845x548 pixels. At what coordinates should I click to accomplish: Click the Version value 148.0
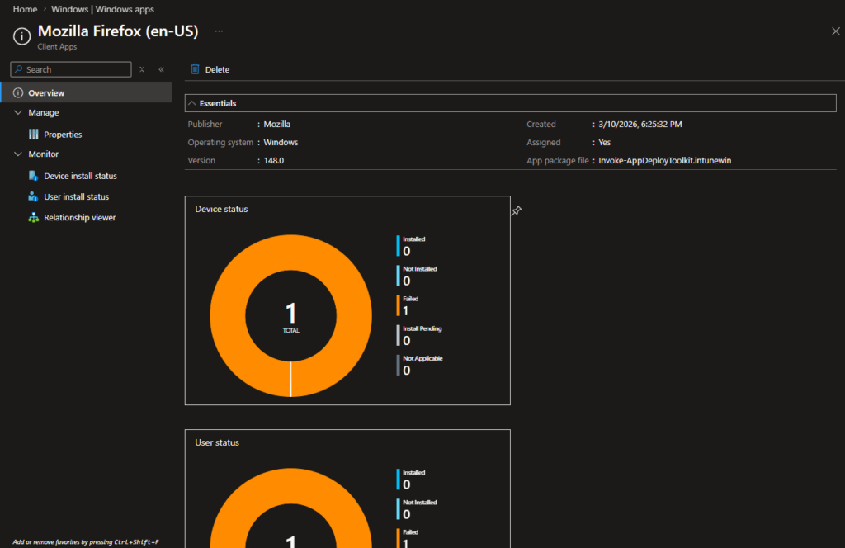coord(274,161)
